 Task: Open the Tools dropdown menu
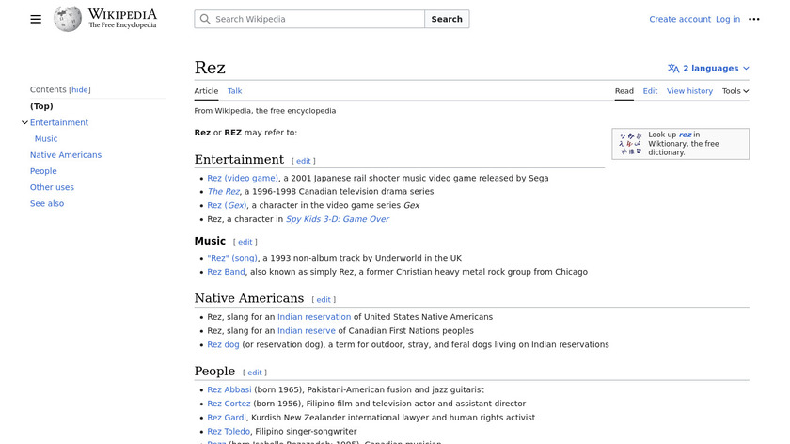[735, 91]
